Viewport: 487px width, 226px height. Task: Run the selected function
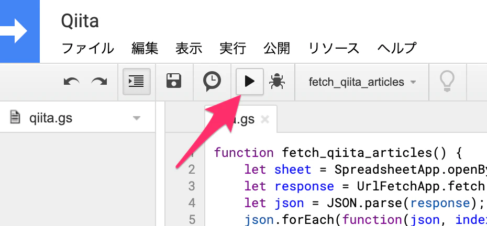tap(250, 82)
